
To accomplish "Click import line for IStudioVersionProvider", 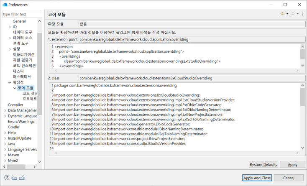I will click(x=120, y=143).
